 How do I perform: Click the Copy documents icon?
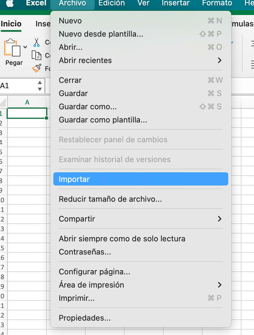(37, 55)
